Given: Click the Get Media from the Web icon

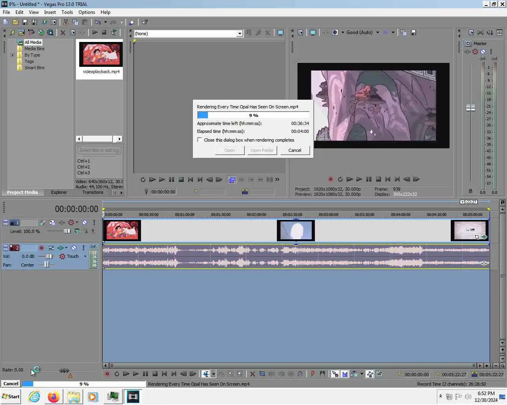Looking at the screenshot, I should click(x=40, y=32).
